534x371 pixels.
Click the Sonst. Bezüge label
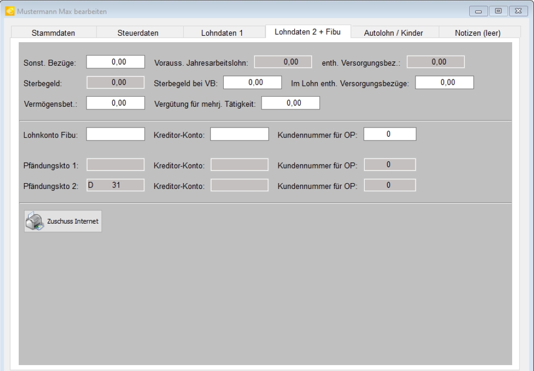tap(50, 63)
